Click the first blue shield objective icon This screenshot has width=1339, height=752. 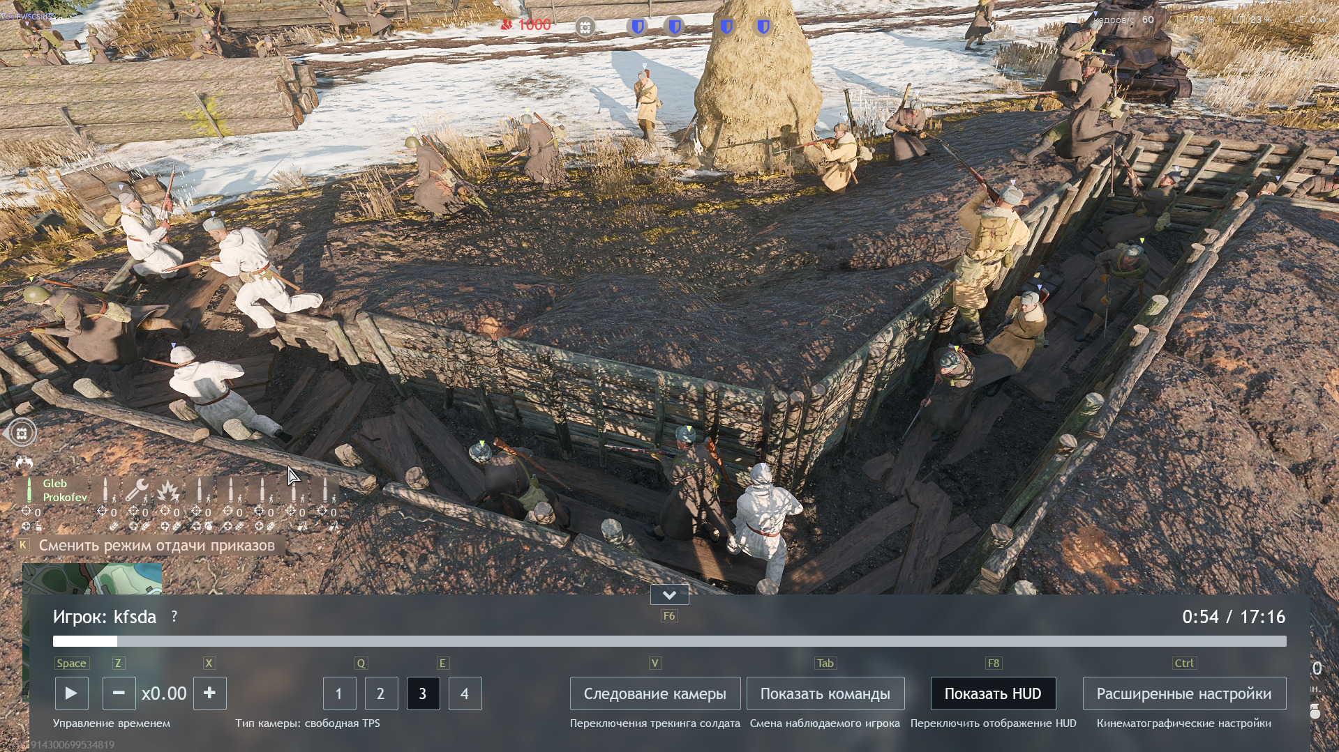click(637, 27)
